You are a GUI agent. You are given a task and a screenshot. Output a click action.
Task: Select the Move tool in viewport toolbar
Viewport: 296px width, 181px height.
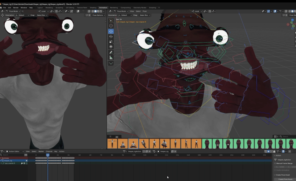(x=111, y=31)
